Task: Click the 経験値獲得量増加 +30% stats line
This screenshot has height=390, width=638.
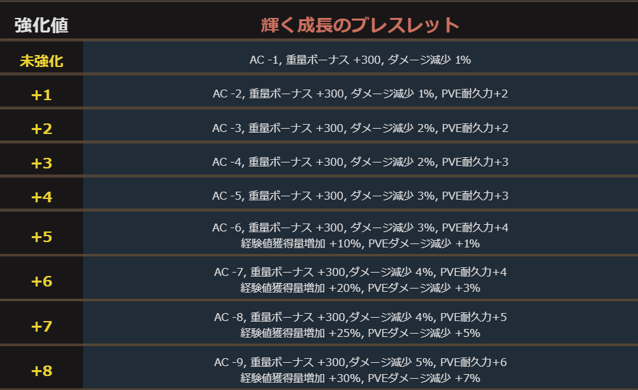Action: [360, 378]
